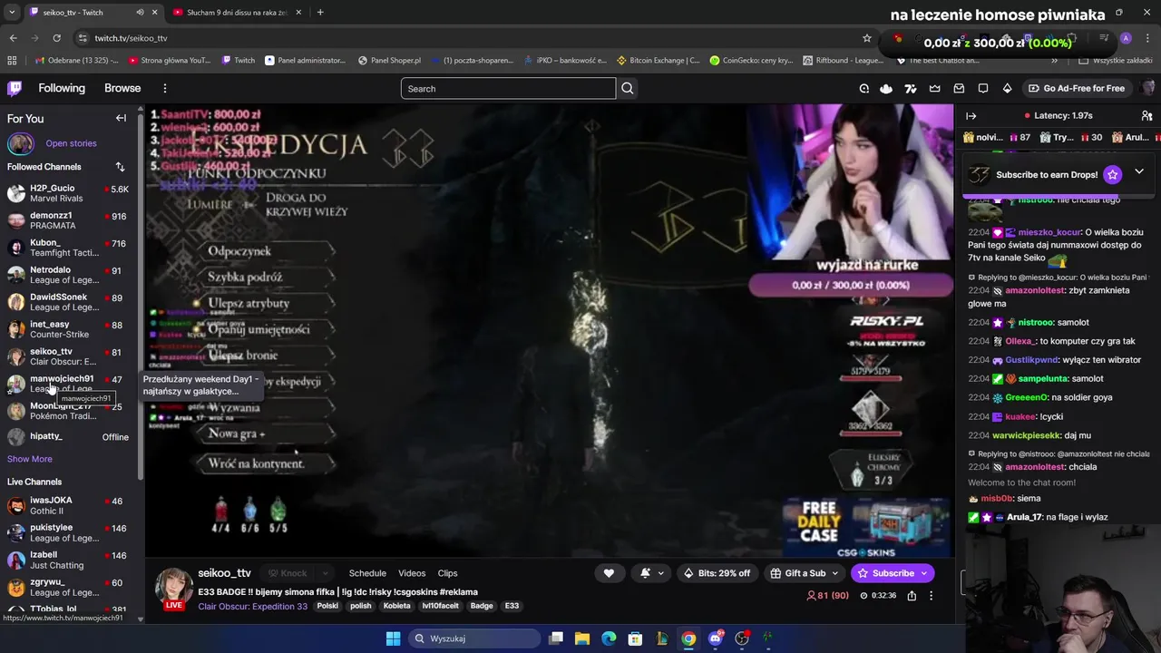Viewport: 1161px width, 653px height.
Task: Go to the Following page
Action: (62, 88)
